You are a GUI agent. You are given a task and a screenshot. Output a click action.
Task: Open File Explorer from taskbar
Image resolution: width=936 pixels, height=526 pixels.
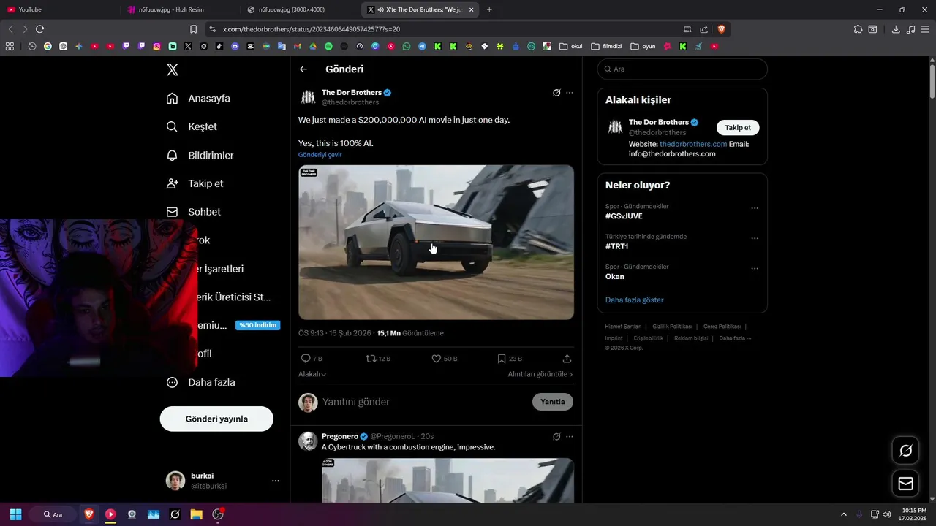pos(196,514)
